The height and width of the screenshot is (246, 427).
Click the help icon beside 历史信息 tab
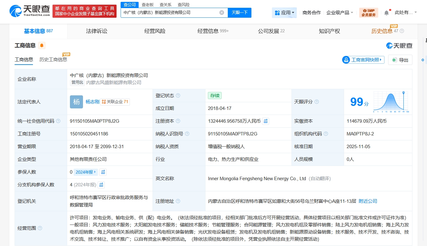click(402, 31)
